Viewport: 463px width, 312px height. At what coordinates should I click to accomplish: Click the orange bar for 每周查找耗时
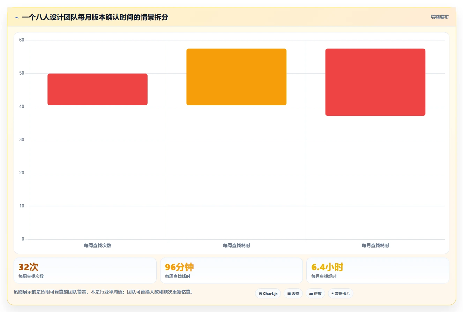236,77
